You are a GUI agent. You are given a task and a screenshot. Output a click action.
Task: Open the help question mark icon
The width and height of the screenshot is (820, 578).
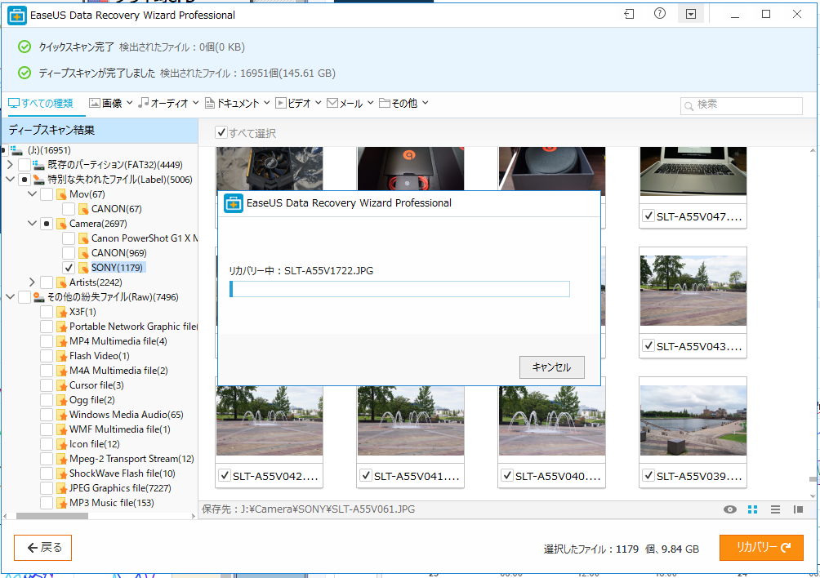pyautogui.click(x=660, y=15)
